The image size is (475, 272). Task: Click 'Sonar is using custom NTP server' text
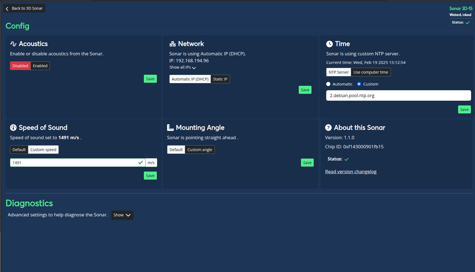pos(363,54)
